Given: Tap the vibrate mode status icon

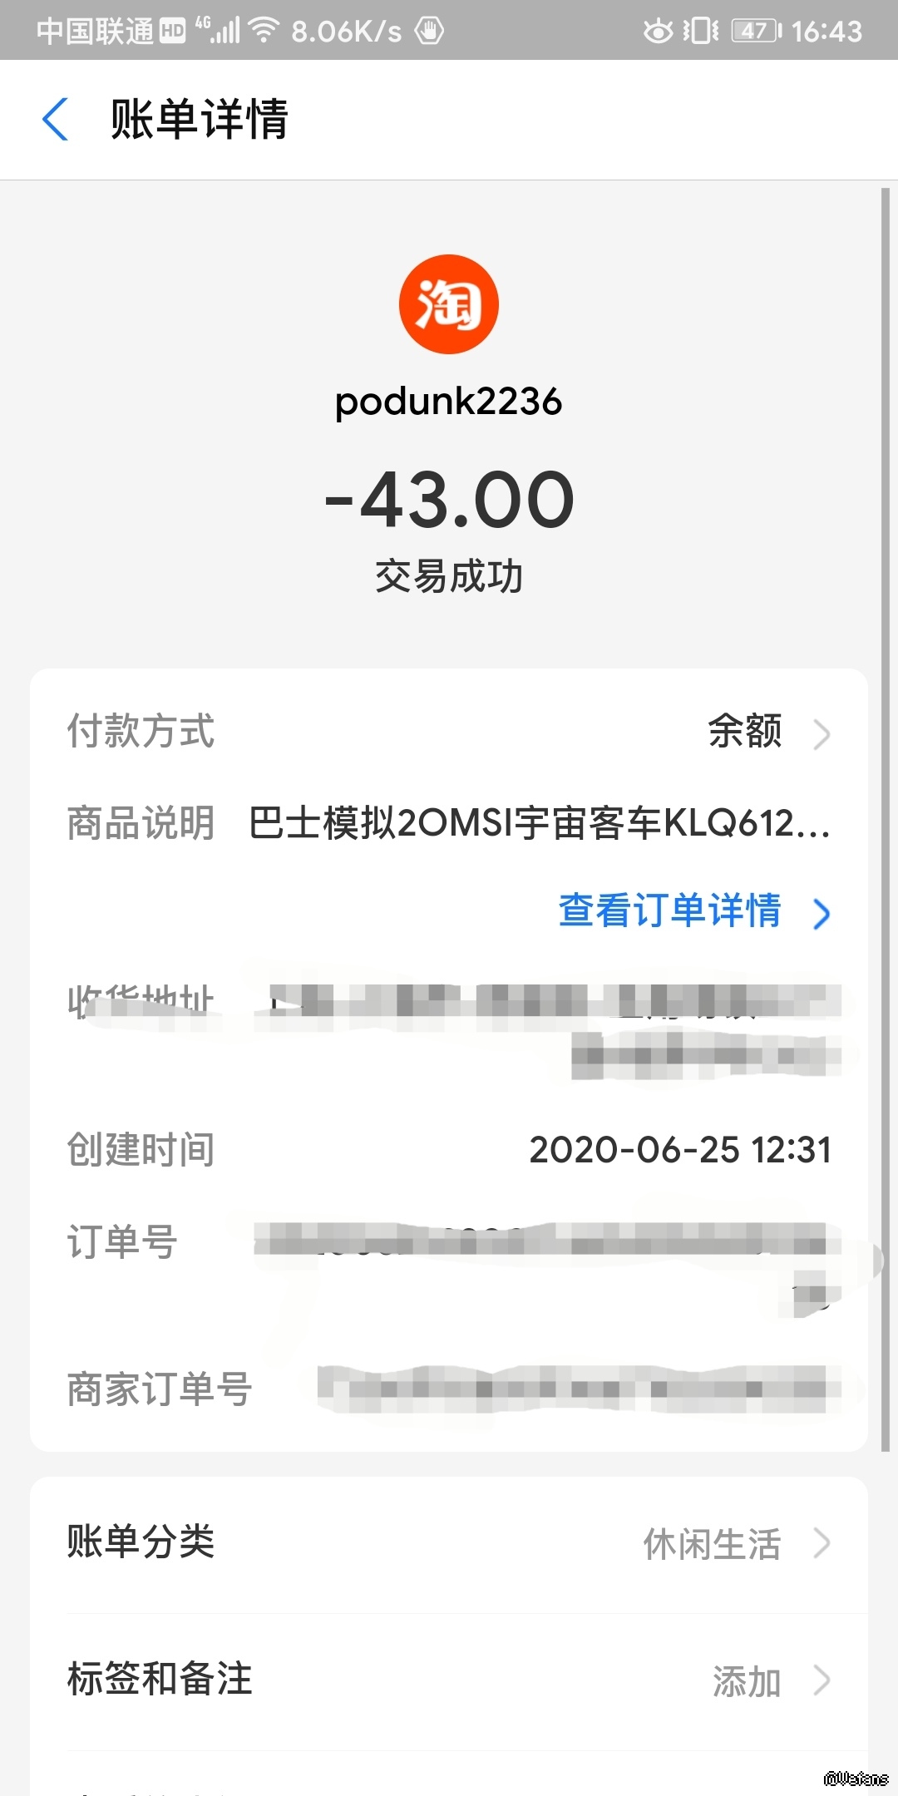Looking at the screenshot, I should pos(700,31).
